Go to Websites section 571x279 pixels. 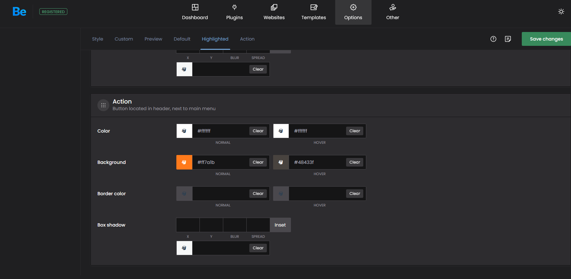274,12
